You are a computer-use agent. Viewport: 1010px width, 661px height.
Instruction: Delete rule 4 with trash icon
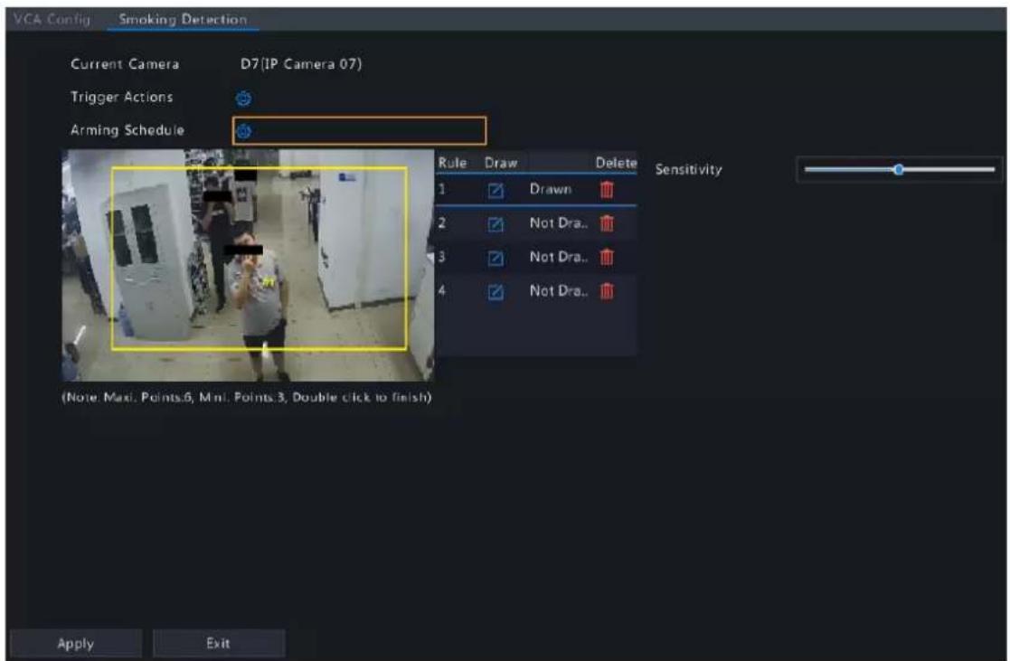[607, 291]
